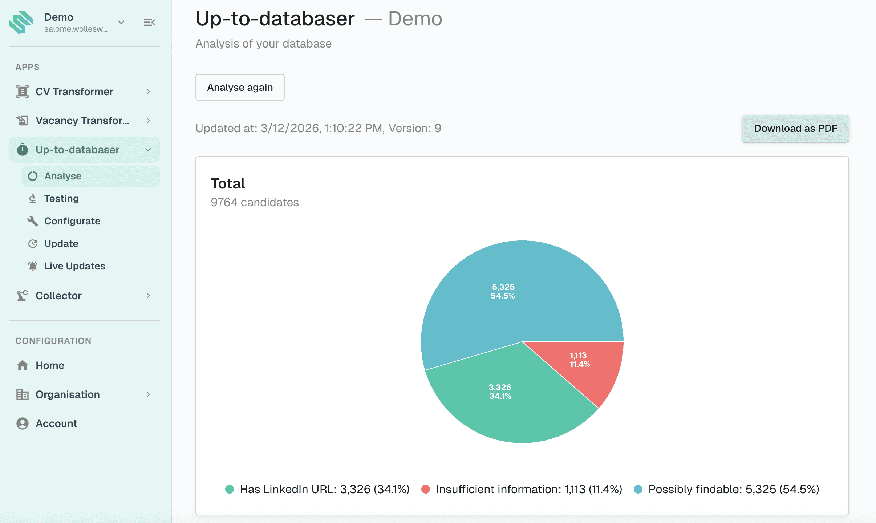The width and height of the screenshot is (876, 523).
Task: Open the Update menu item
Action: pyautogui.click(x=61, y=244)
